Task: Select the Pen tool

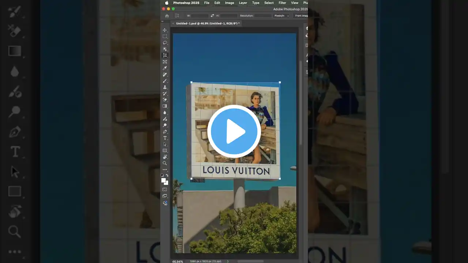Action: 165,131
